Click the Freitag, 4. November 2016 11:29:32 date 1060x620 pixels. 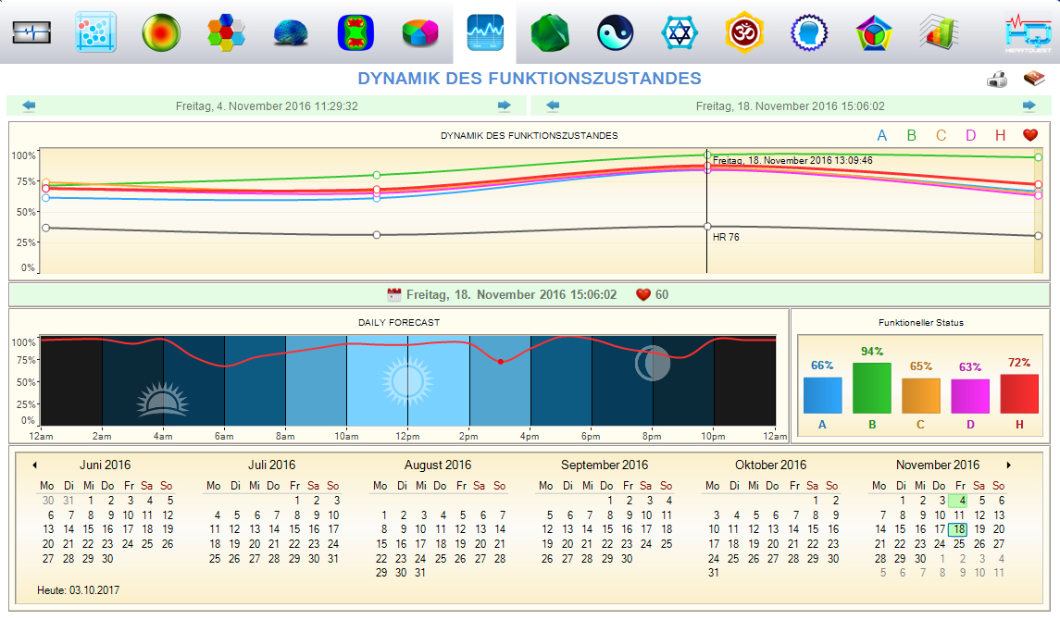point(267,106)
